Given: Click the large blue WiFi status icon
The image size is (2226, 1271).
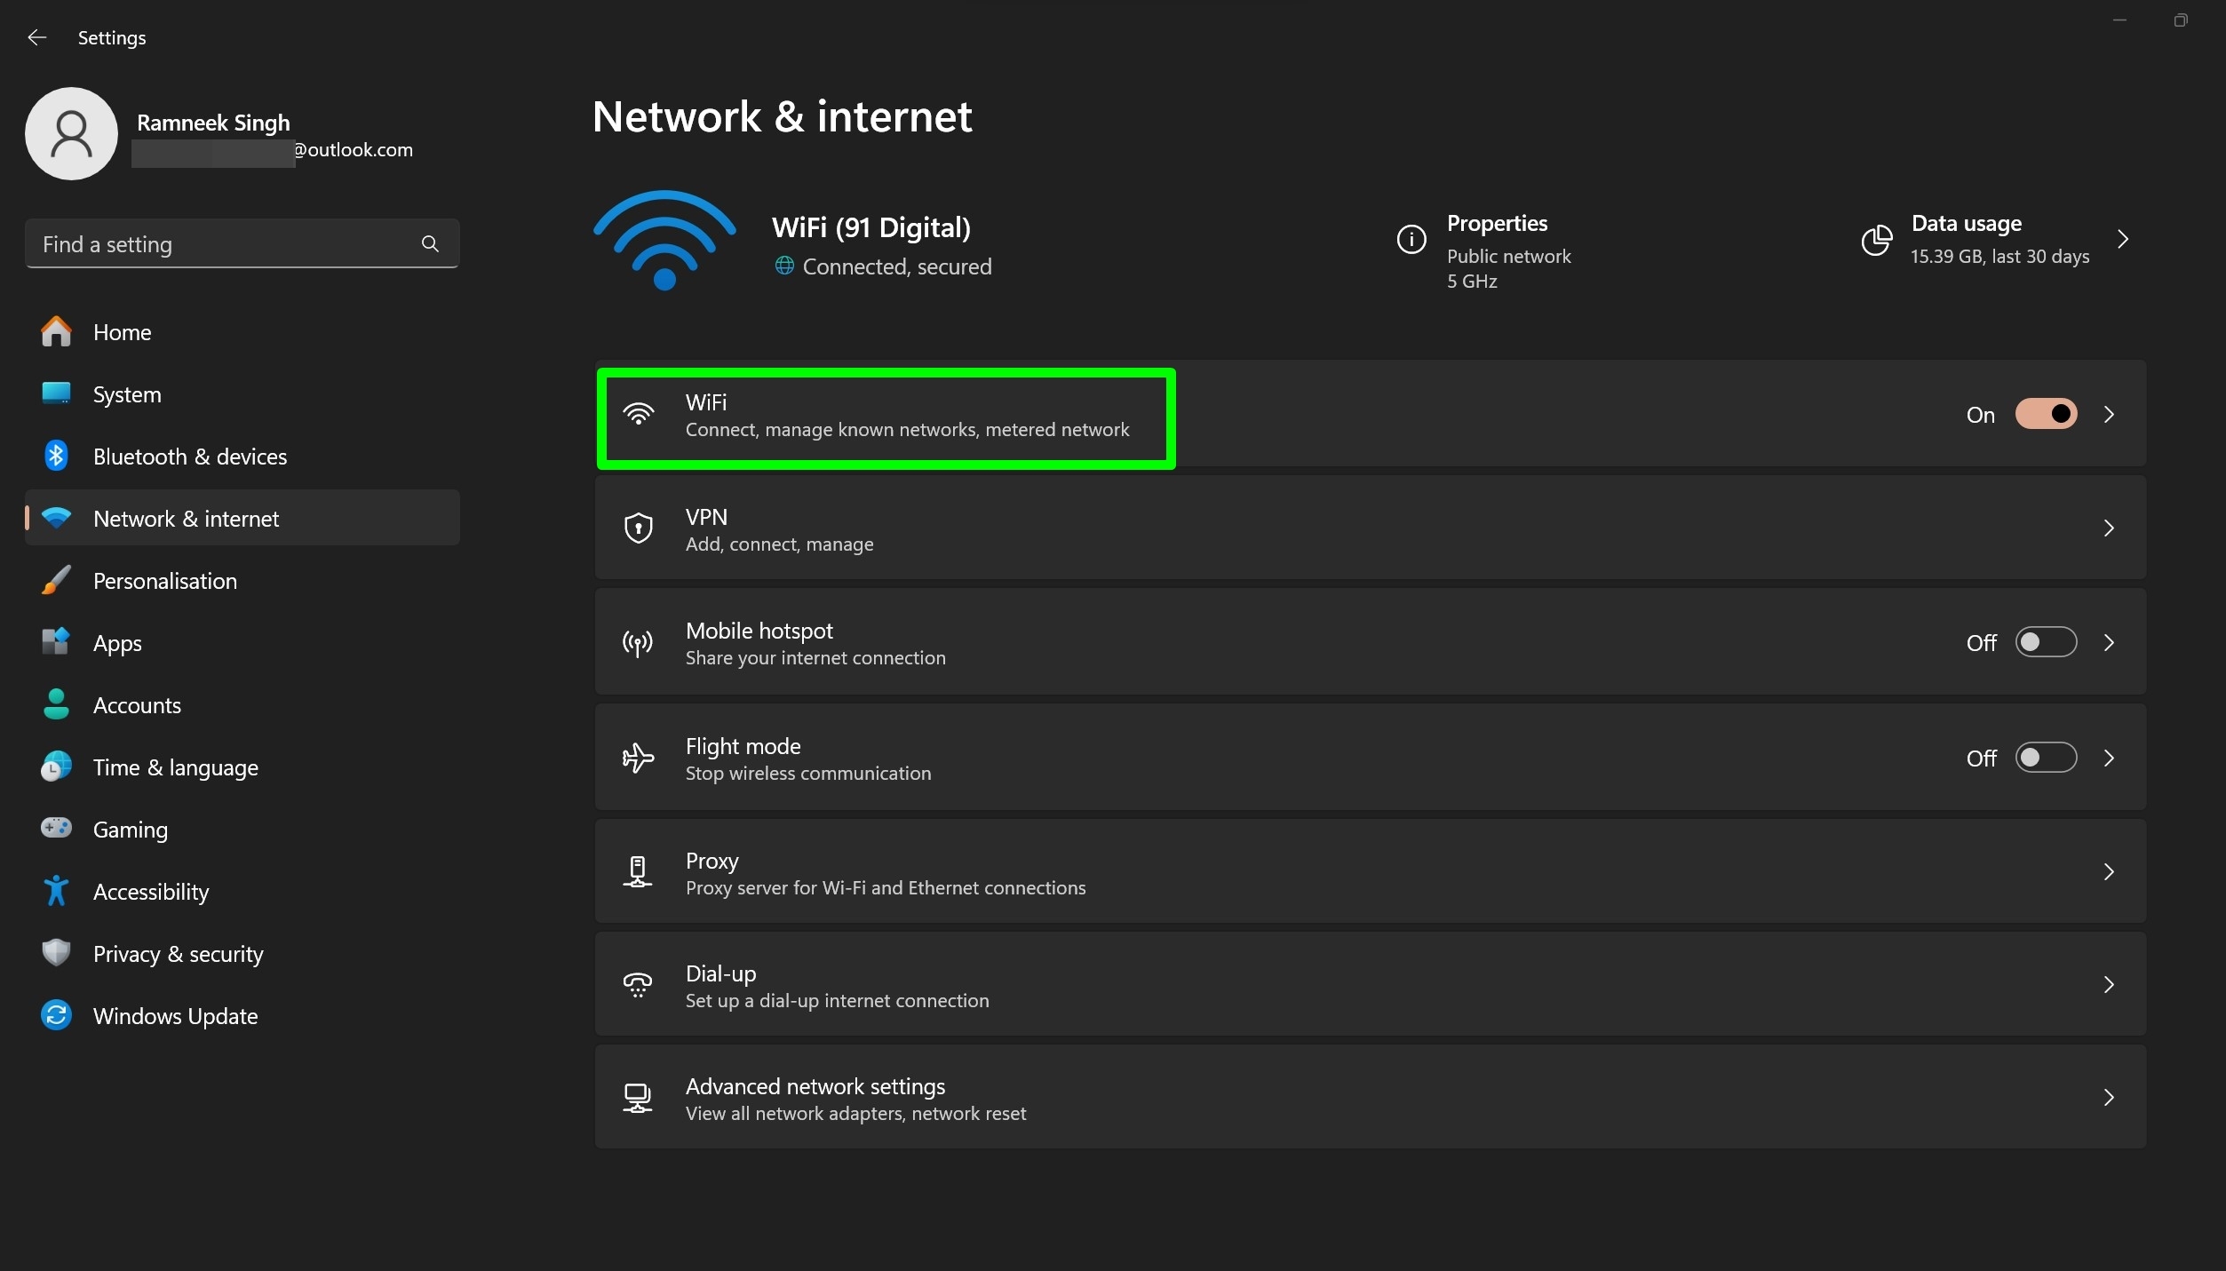Looking at the screenshot, I should (664, 240).
